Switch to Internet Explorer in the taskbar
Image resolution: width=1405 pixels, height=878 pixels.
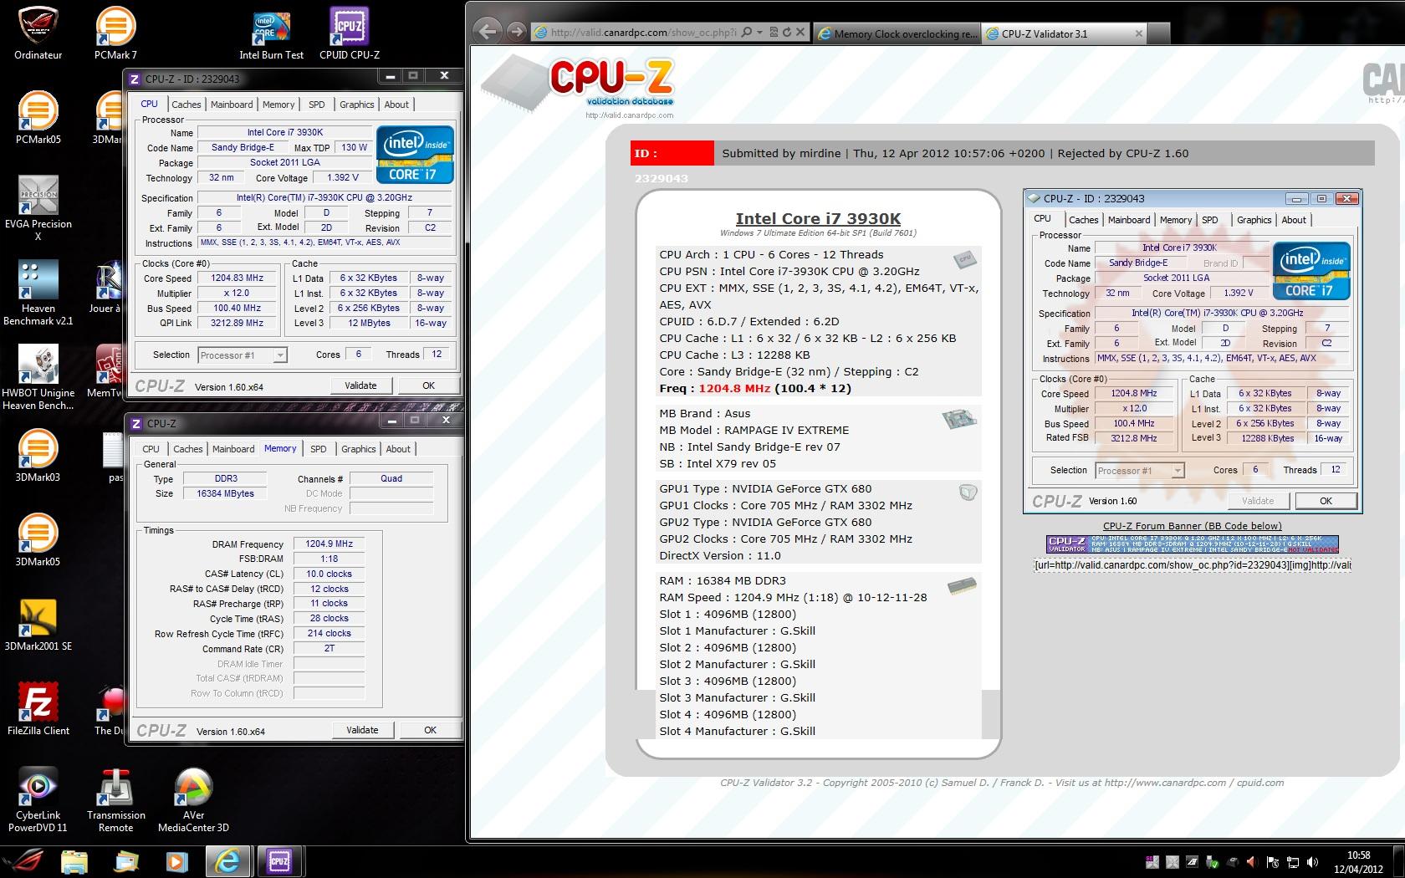[x=228, y=861]
